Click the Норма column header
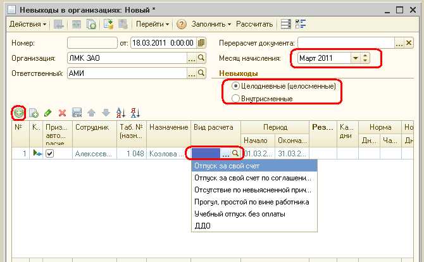The height and width of the screenshot is (262, 424). (380, 127)
